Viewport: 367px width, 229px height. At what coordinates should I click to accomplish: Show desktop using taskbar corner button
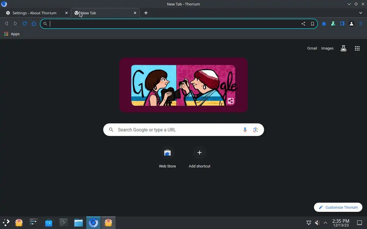[359, 223]
